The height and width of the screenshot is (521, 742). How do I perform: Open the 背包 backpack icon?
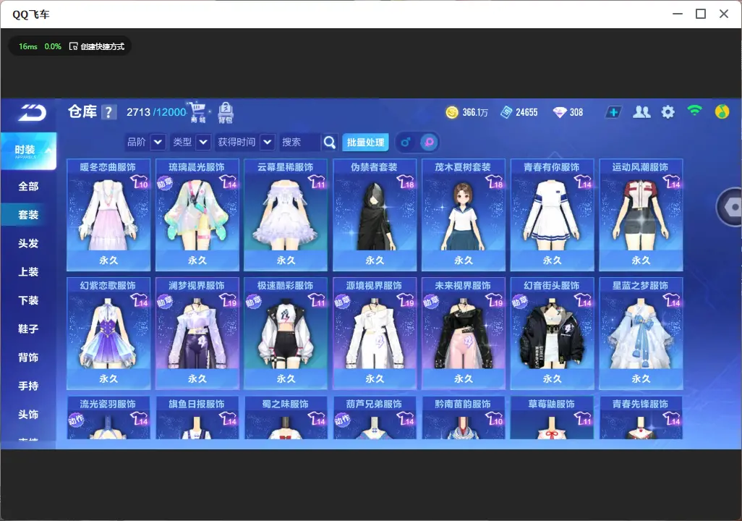(x=225, y=113)
